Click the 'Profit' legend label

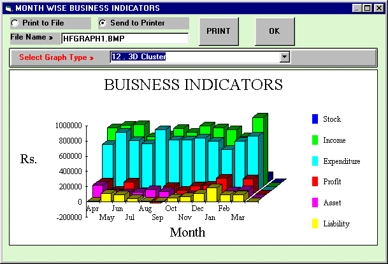tap(332, 182)
